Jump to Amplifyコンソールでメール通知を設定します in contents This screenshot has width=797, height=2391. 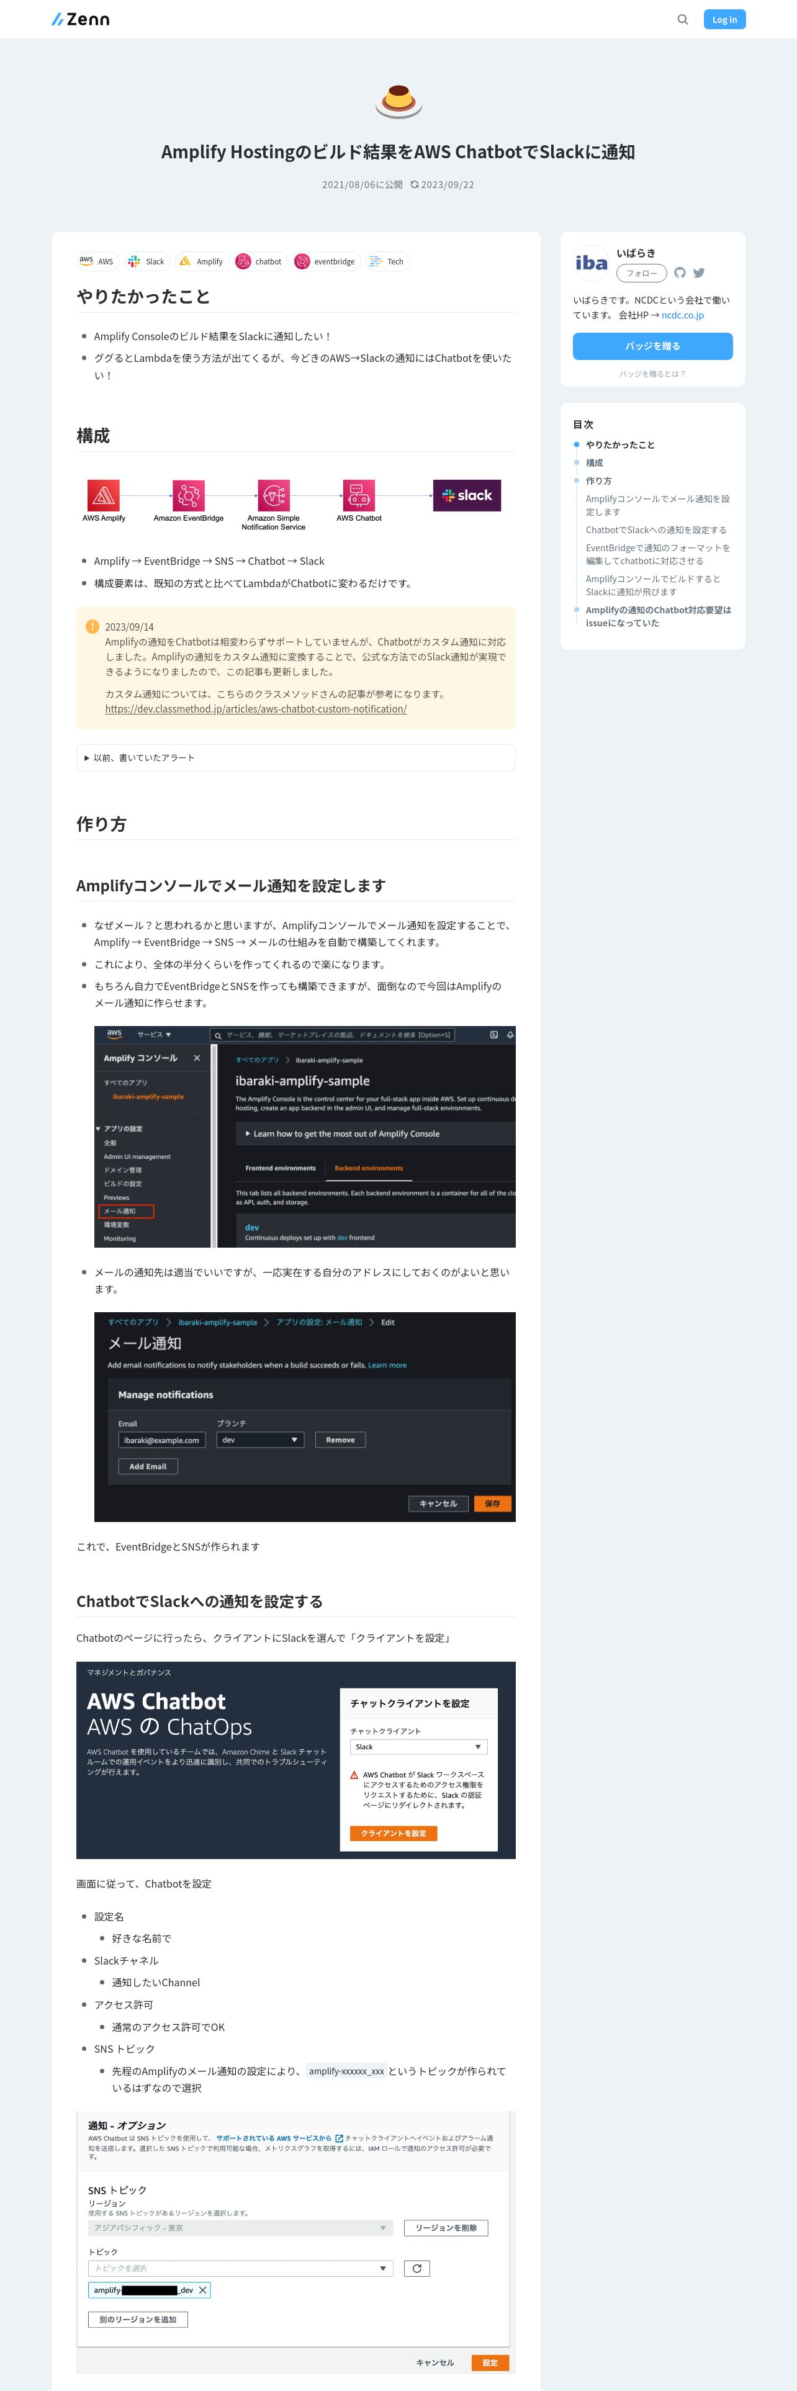coord(657,505)
